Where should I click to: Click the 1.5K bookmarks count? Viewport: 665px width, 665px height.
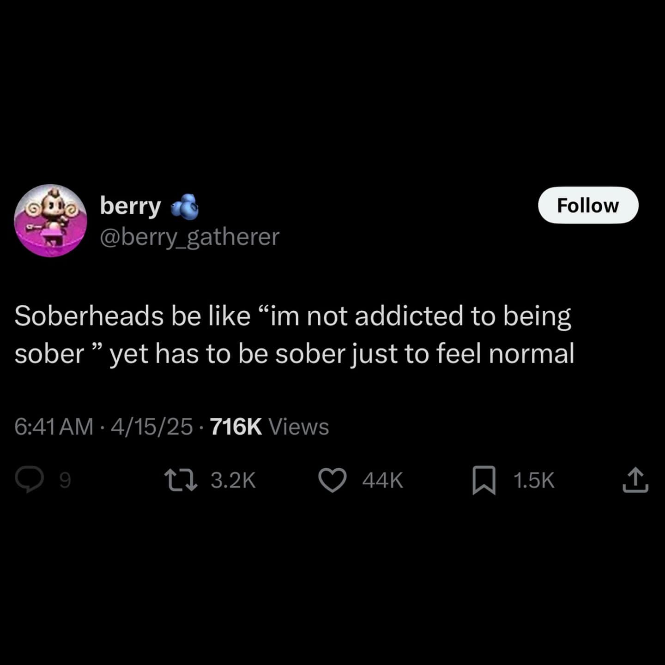tap(534, 480)
